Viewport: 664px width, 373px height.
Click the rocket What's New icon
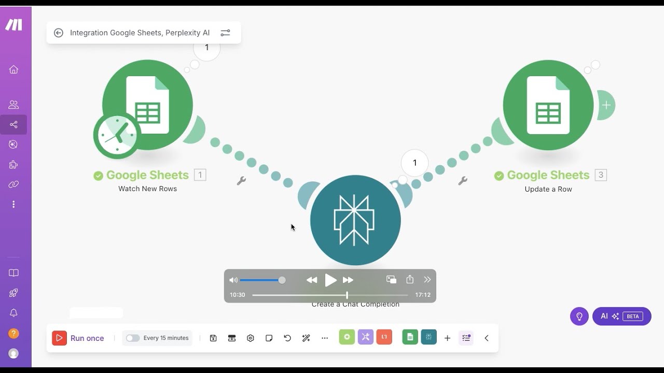click(x=14, y=293)
